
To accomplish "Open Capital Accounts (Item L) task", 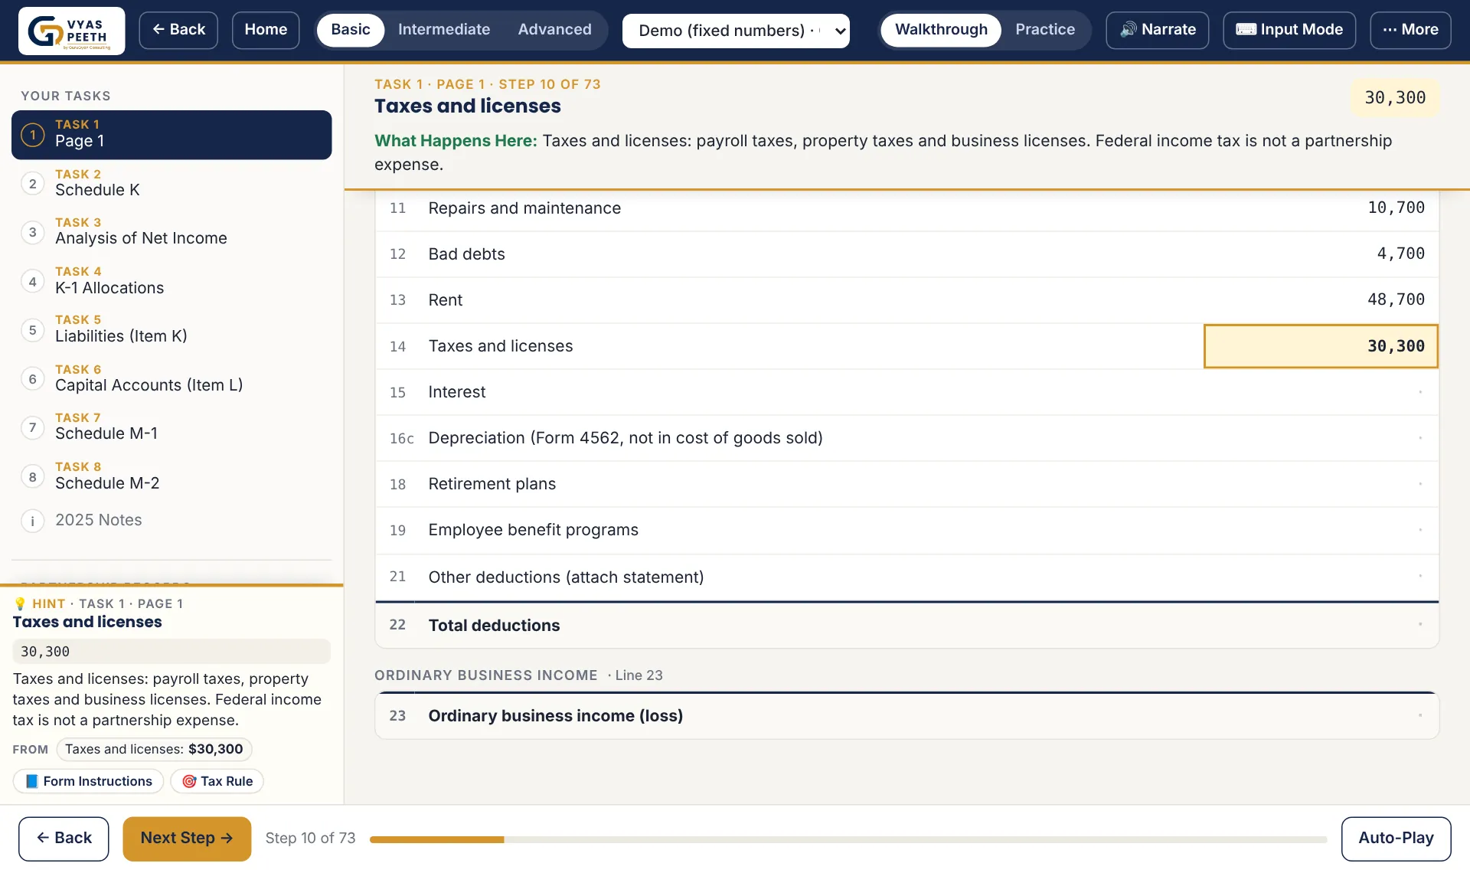I will point(171,379).
